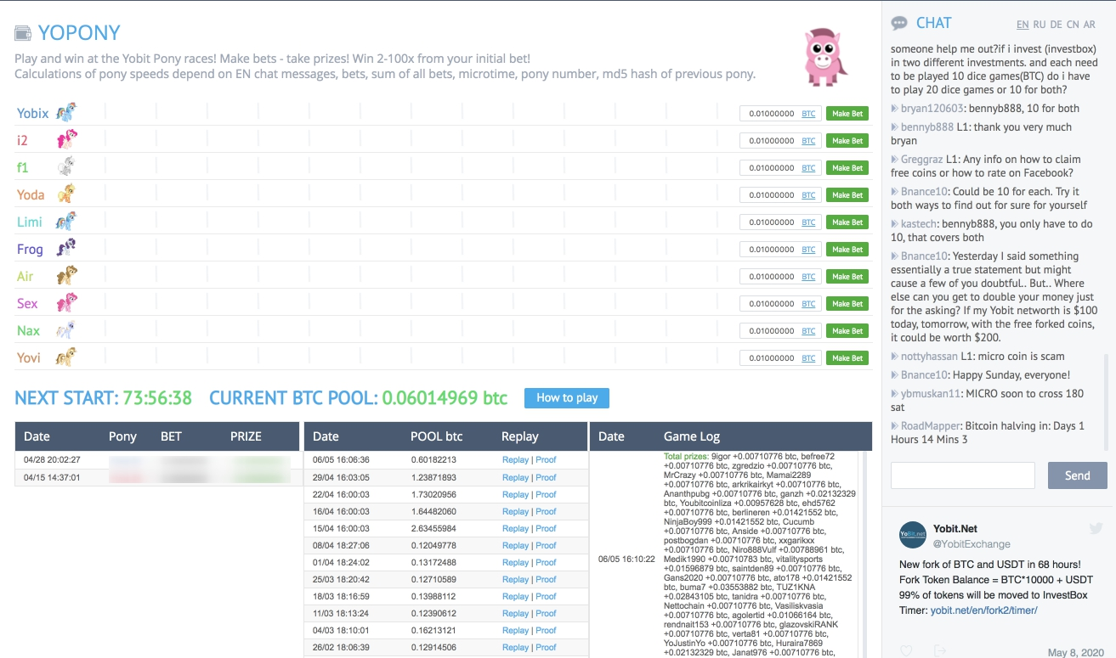
Task: Click the Frog purple pony icon
Action: pos(65,248)
